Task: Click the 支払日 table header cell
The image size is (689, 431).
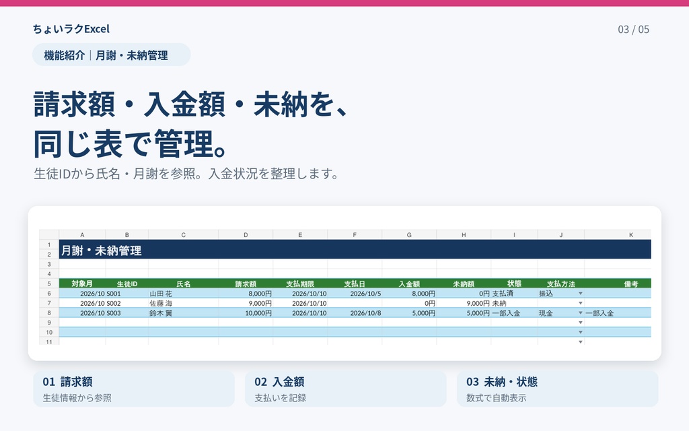Action: (355, 284)
